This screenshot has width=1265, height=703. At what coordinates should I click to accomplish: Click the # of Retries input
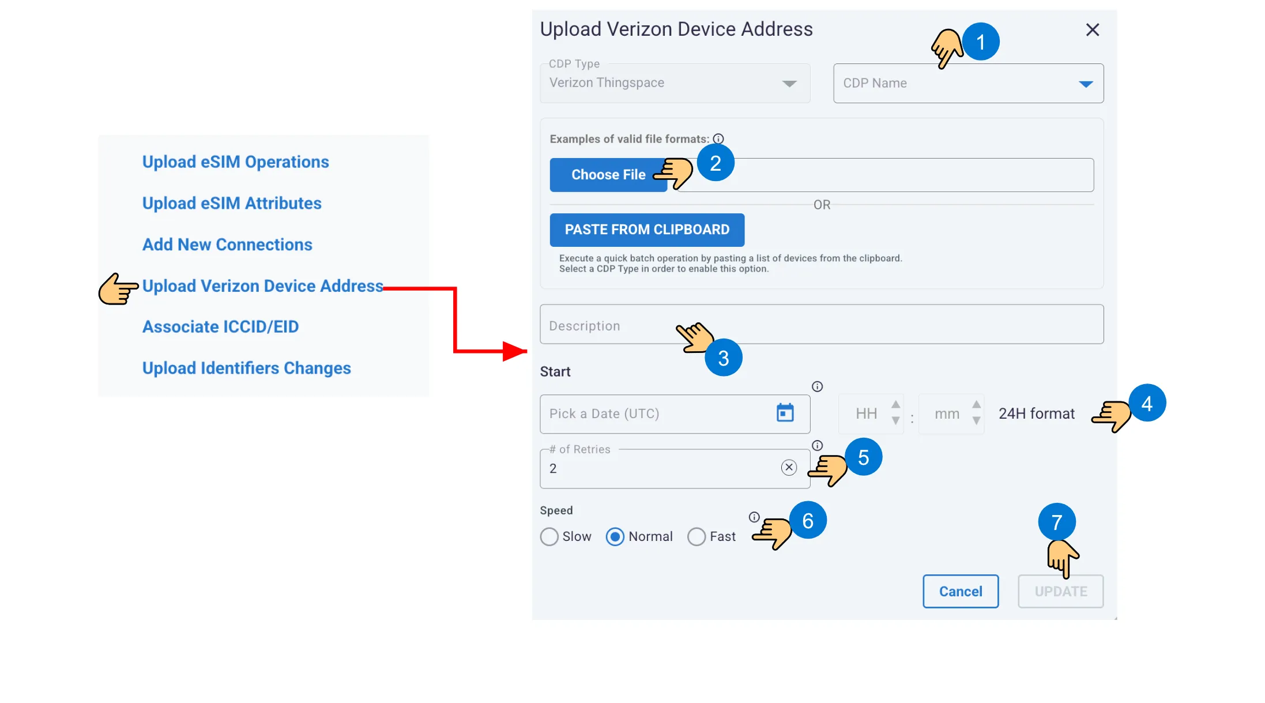675,469
